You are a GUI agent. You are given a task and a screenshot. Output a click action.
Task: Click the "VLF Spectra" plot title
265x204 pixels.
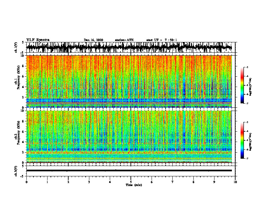pos(38,40)
